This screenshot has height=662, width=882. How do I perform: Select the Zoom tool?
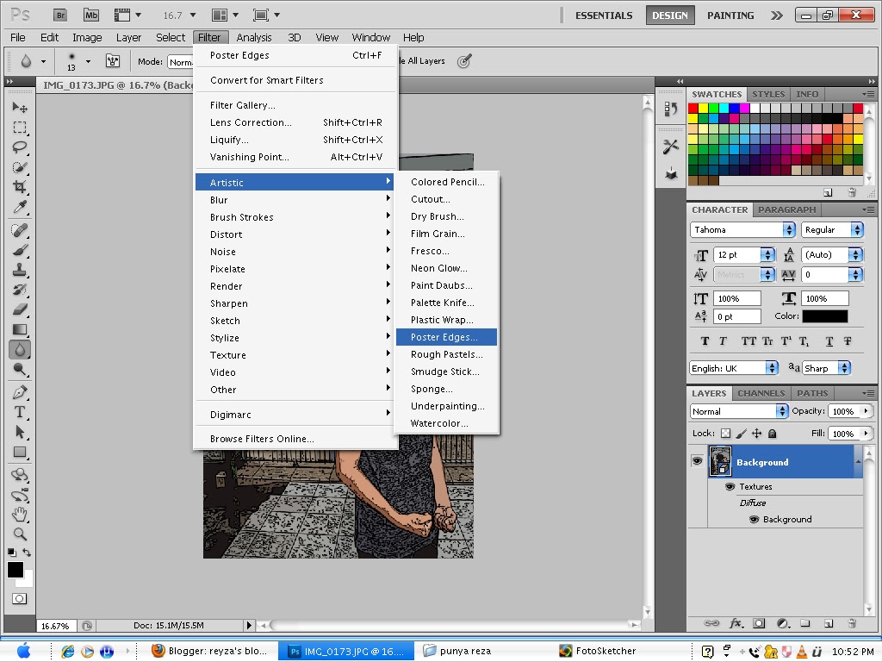[x=20, y=534]
